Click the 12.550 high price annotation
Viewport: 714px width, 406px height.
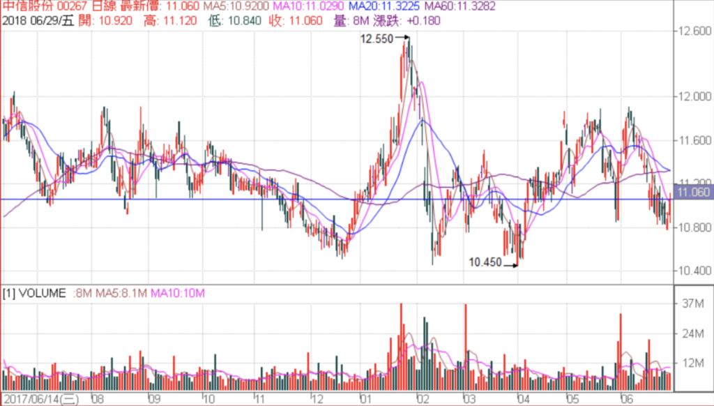click(x=377, y=39)
